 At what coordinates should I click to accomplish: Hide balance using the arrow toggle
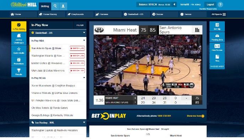[x=174, y=5]
